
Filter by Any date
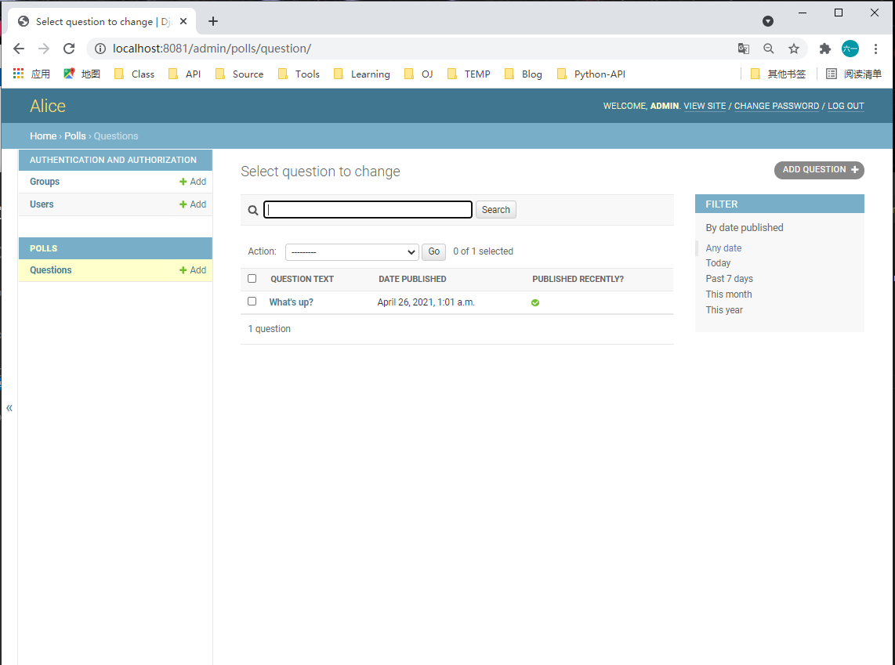[x=723, y=248]
